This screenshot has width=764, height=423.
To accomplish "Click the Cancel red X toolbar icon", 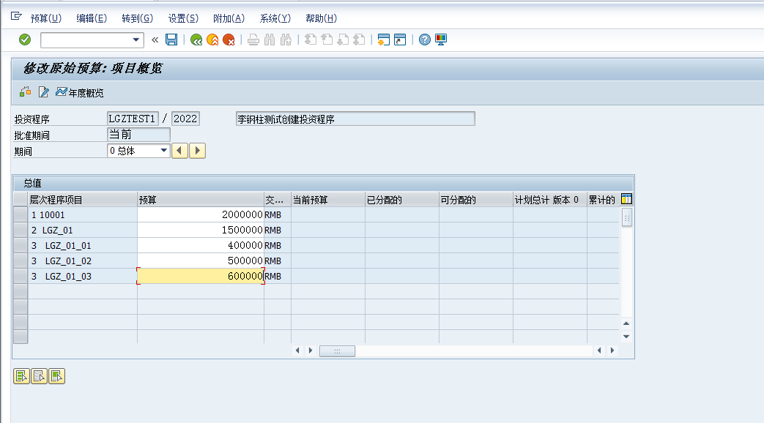I will [227, 40].
